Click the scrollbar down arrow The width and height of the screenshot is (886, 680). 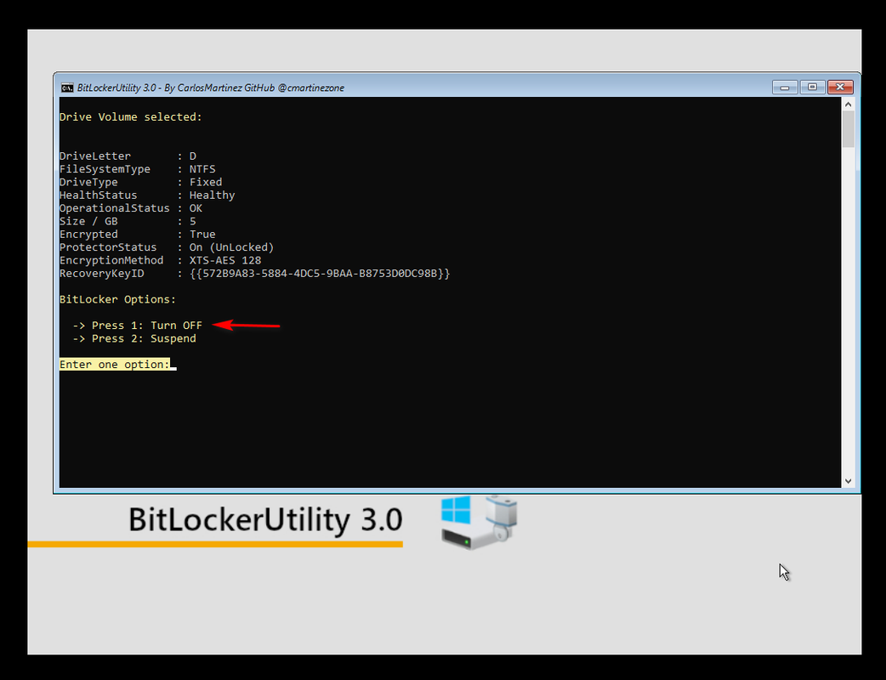[x=848, y=481]
